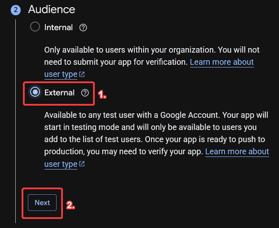Click the "External" option label text
The height and width of the screenshot is (228, 279).
coord(59,93)
